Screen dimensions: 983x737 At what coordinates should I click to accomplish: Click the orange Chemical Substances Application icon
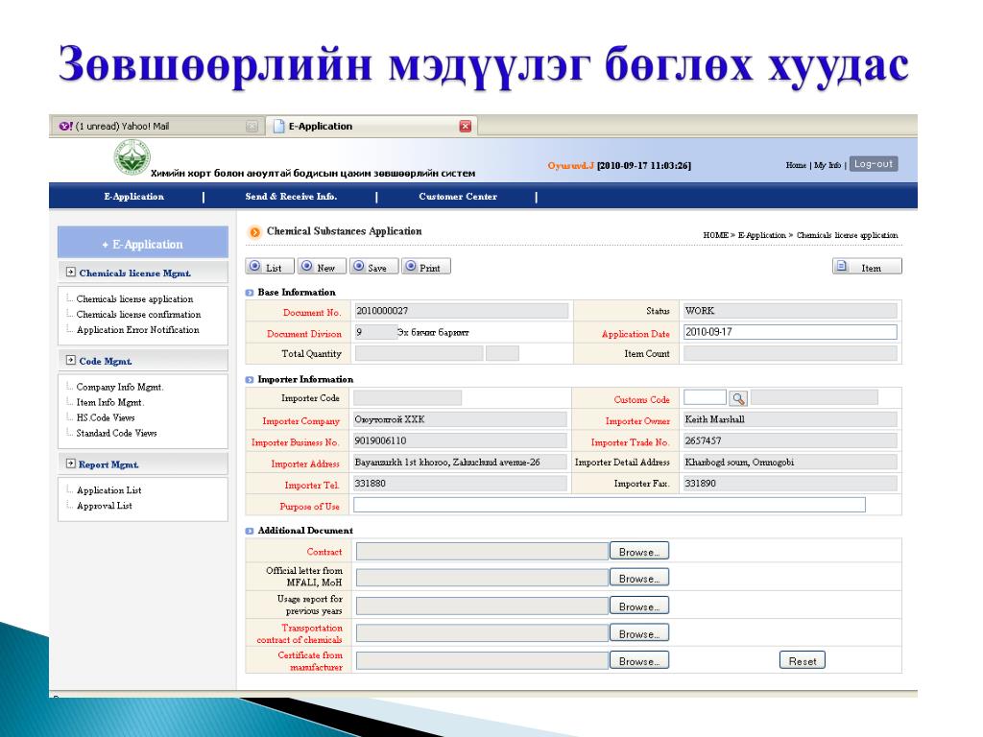click(255, 232)
